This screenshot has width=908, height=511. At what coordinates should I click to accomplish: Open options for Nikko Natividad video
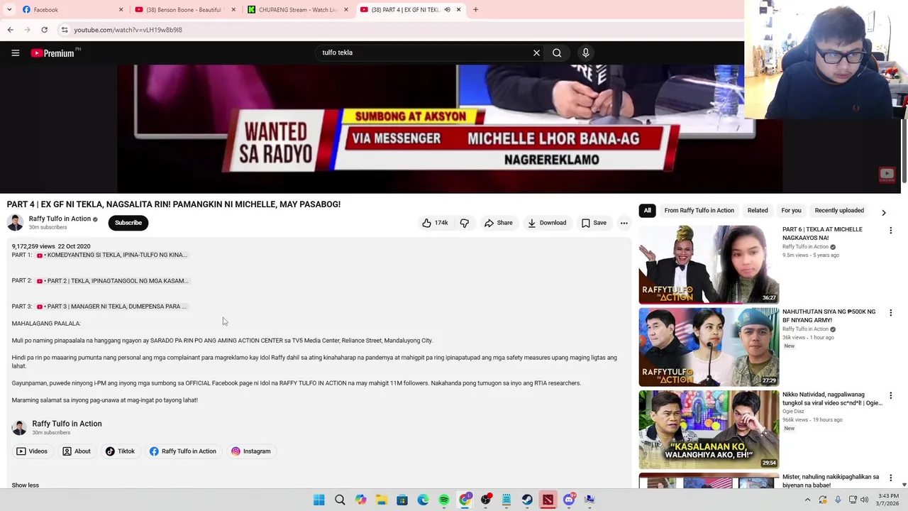click(x=891, y=395)
